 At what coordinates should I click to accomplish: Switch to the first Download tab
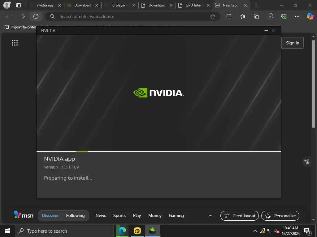click(82, 5)
